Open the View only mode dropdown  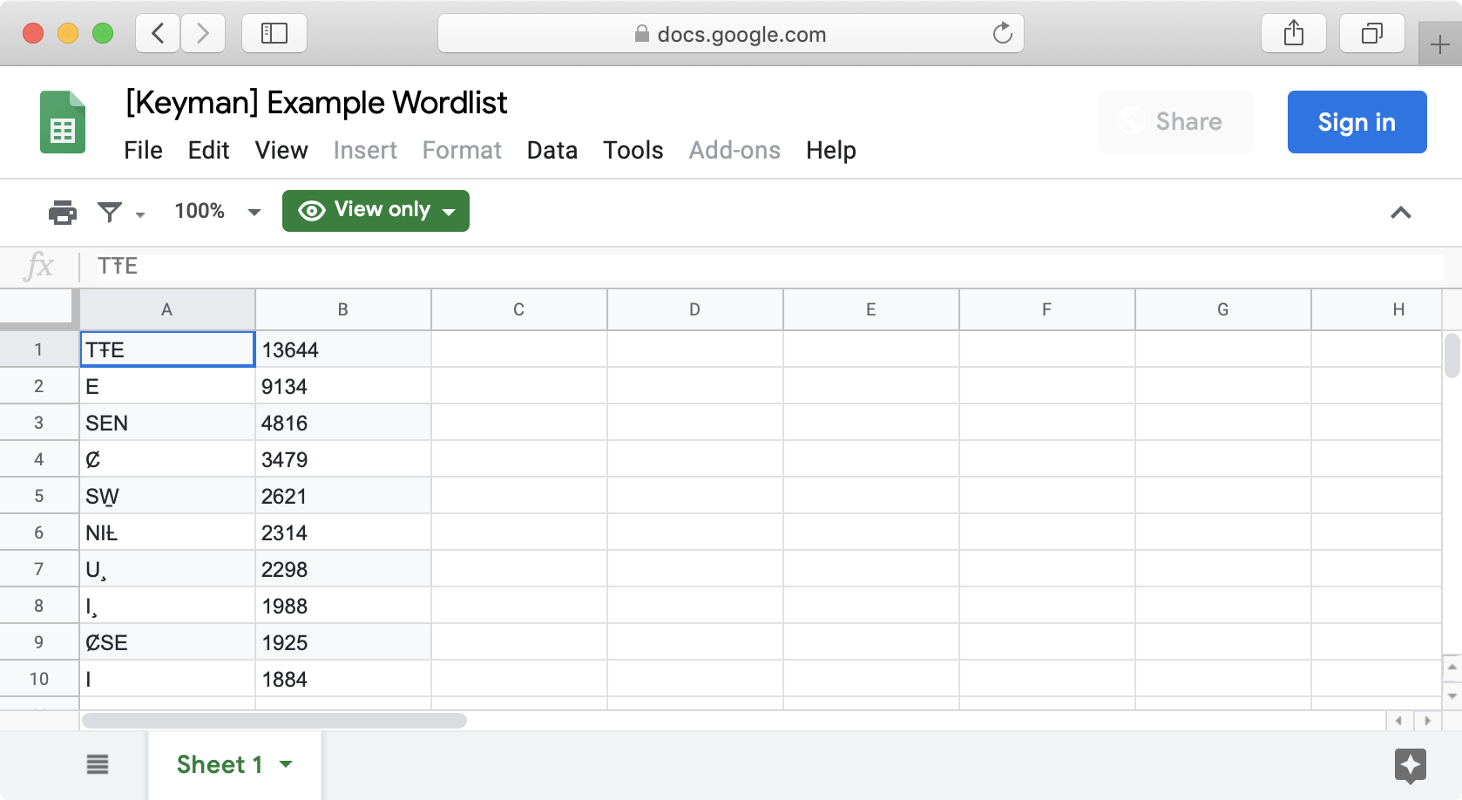pos(376,211)
